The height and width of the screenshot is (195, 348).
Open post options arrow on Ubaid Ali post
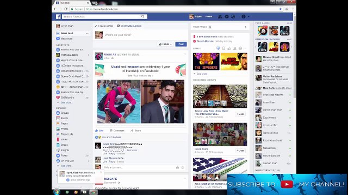[185, 54]
